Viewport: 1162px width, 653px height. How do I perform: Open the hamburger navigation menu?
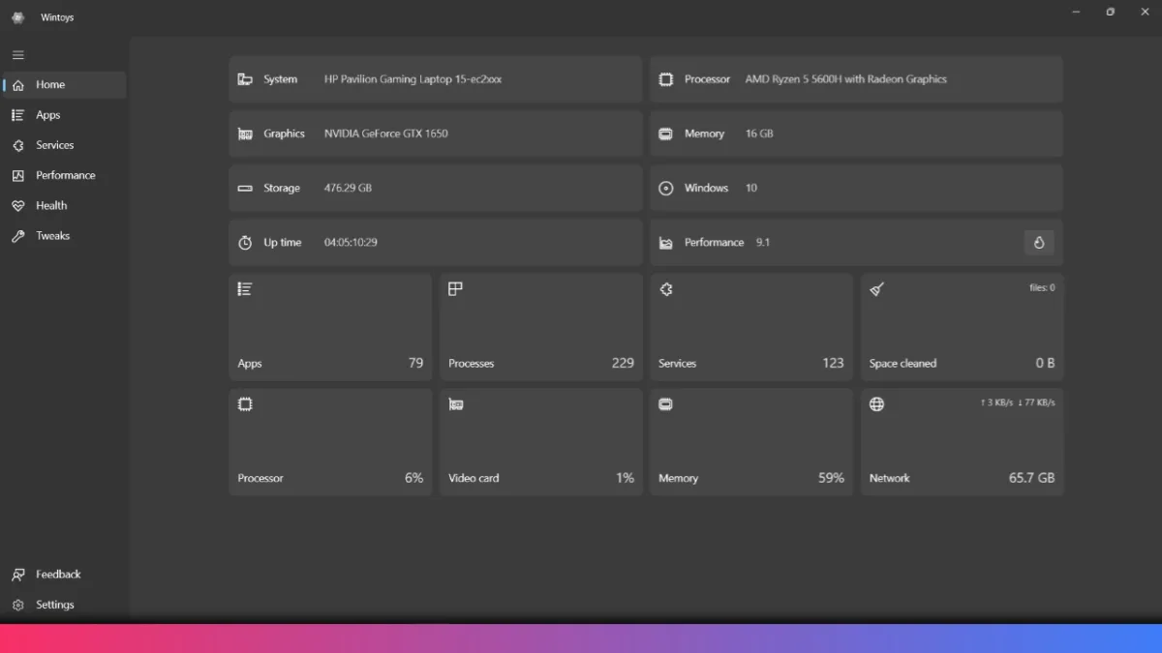17,55
